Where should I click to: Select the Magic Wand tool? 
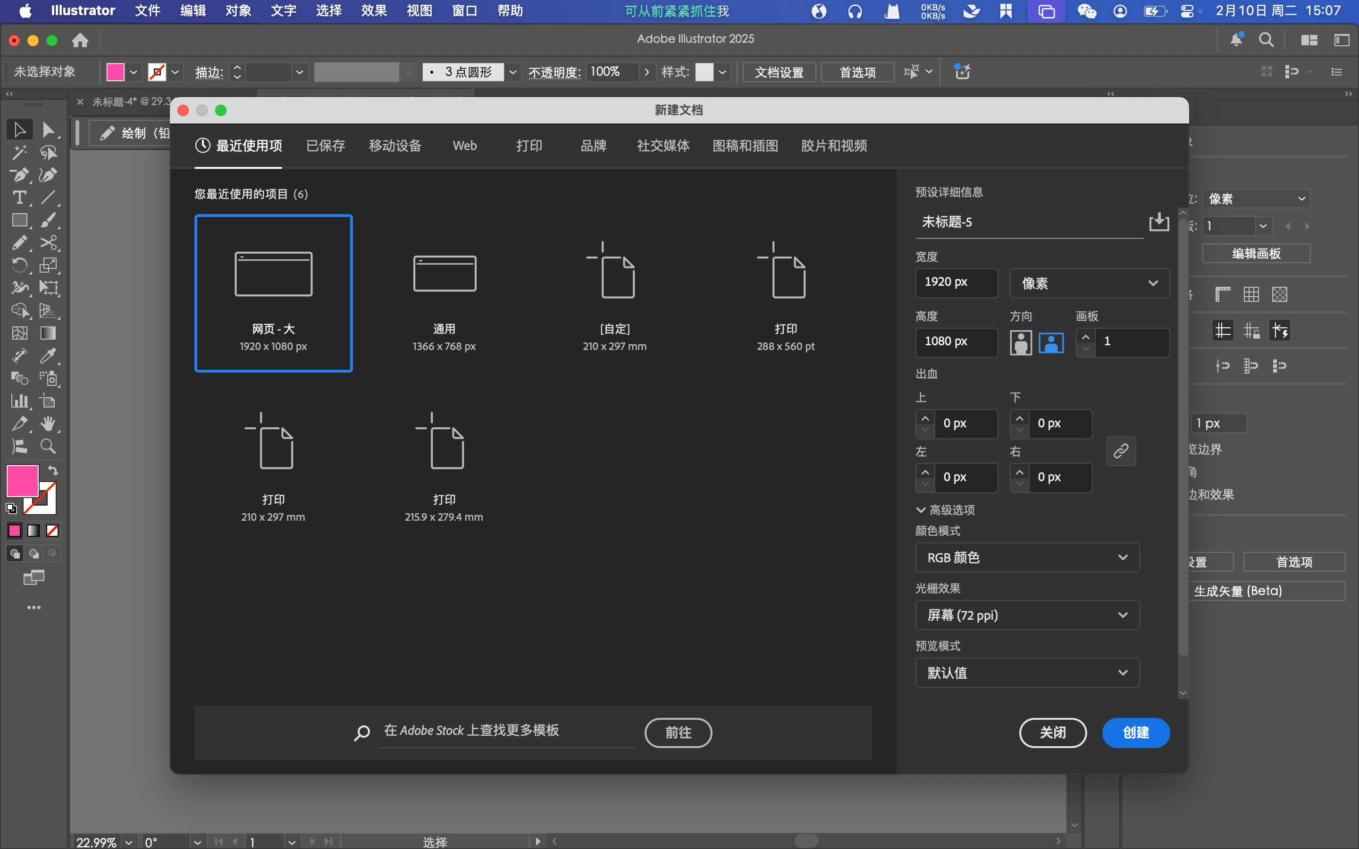(20, 152)
